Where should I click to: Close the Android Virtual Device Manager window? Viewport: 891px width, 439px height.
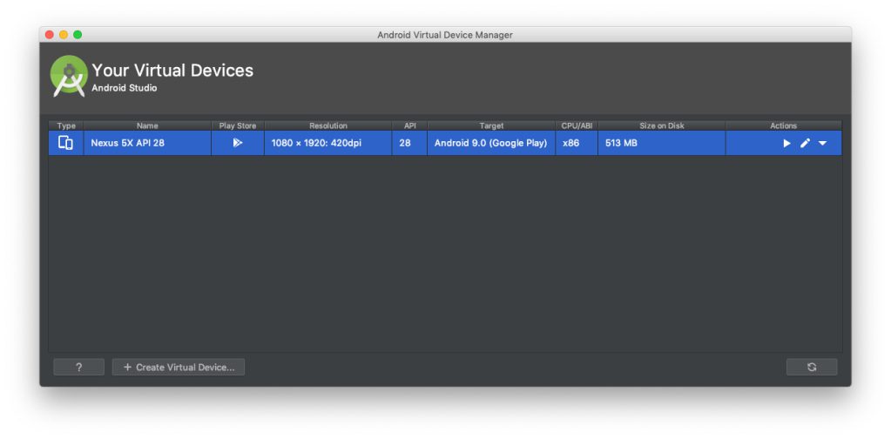50,35
